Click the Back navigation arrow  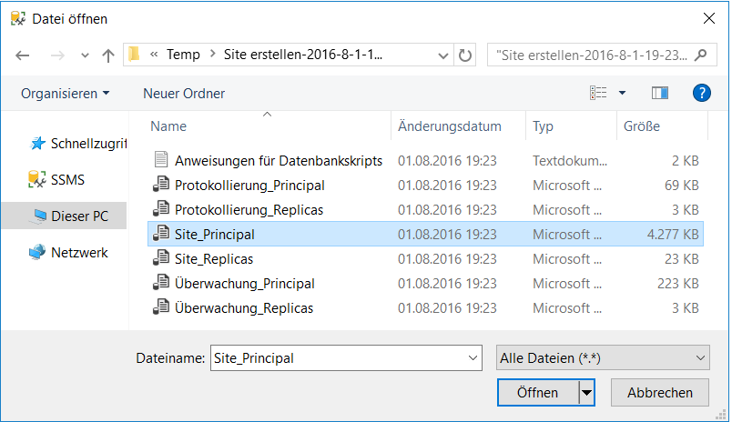click(x=23, y=55)
